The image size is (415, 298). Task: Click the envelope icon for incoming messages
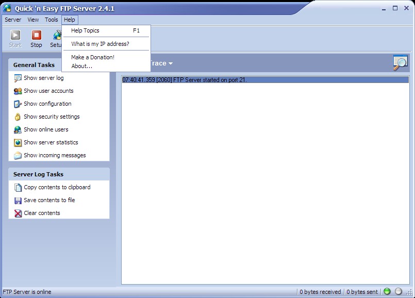[18, 155]
